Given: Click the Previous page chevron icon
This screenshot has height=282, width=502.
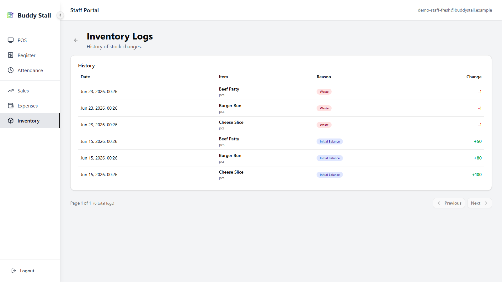Looking at the screenshot, I should tap(439, 203).
